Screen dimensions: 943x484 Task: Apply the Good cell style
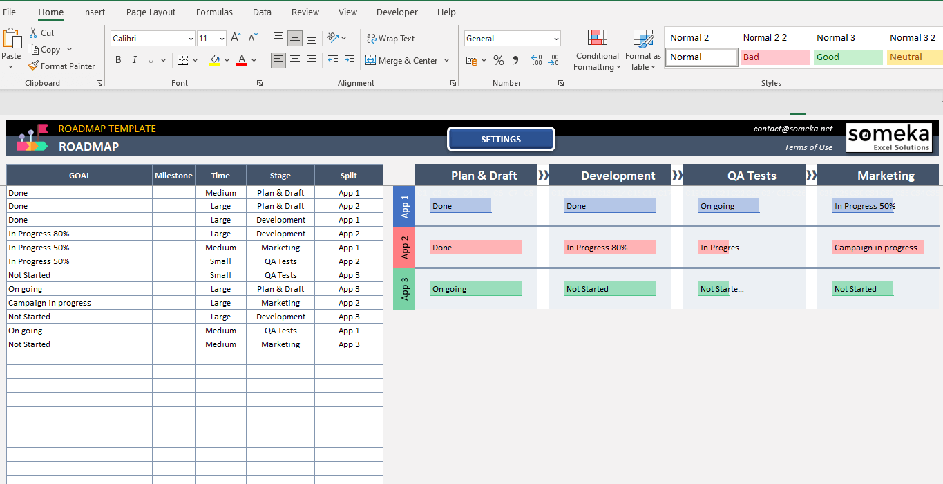pos(848,57)
